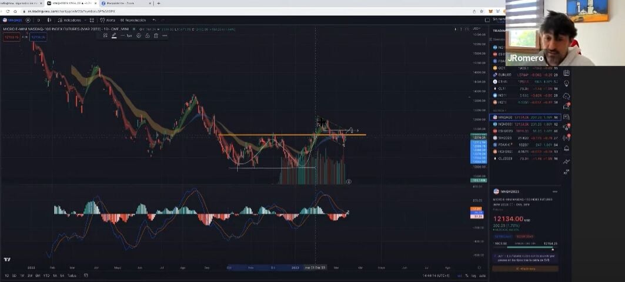Open the news headline in details panel

pos(526,257)
